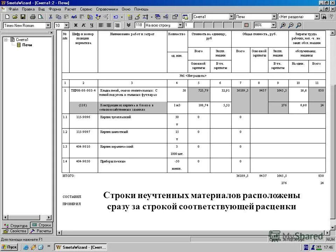
Task: Cut with the scissors icon
Action: pos(50,17)
